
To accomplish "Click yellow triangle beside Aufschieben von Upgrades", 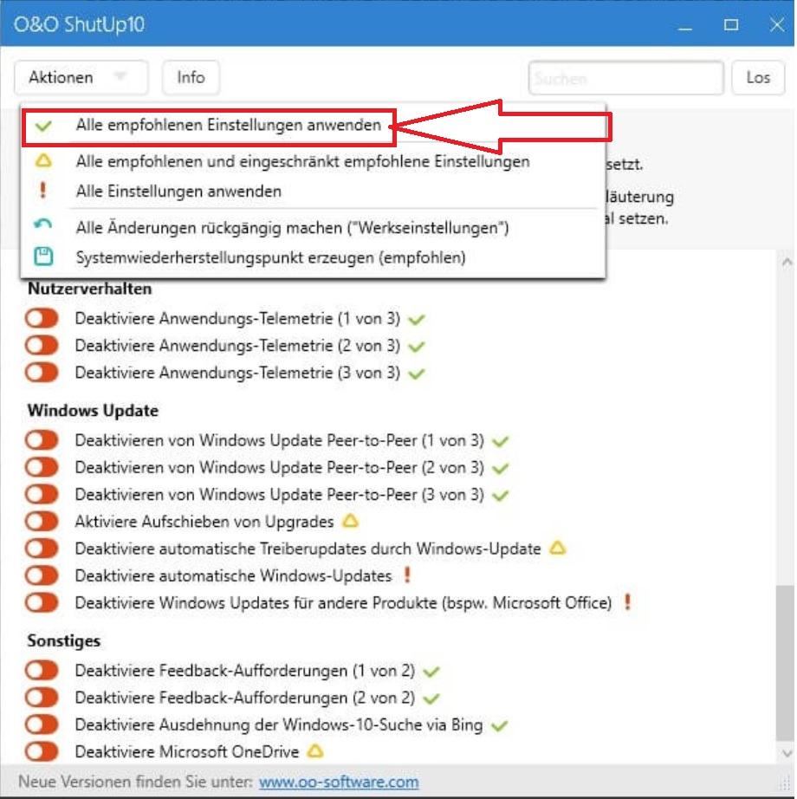I will tap(350, 521).
